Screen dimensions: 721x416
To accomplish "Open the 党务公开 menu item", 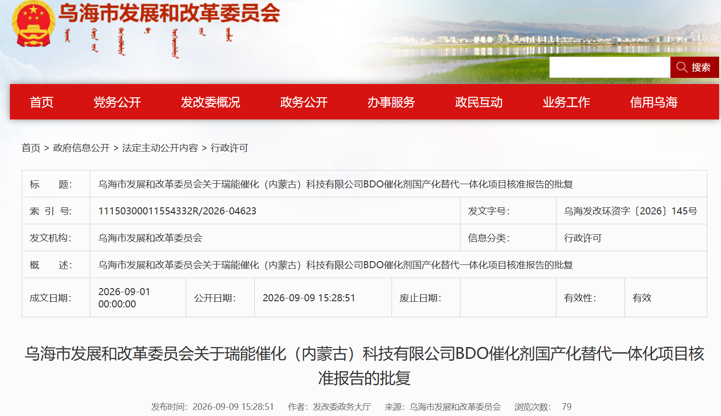I will click(117, 102).
